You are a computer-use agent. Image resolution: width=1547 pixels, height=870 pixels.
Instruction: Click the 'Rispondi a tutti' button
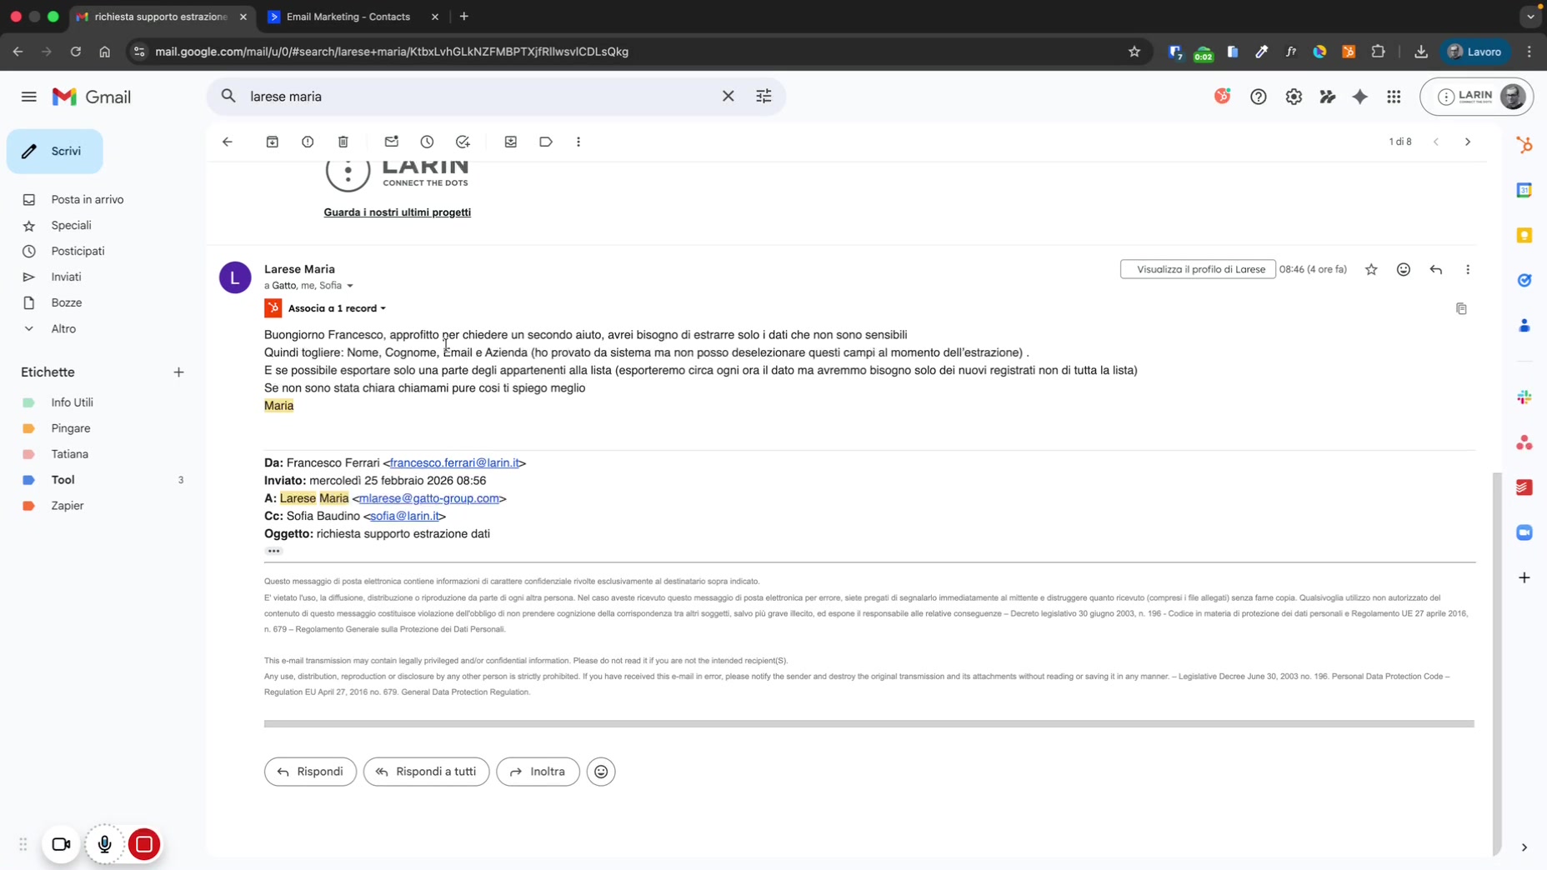pos(426,772)
